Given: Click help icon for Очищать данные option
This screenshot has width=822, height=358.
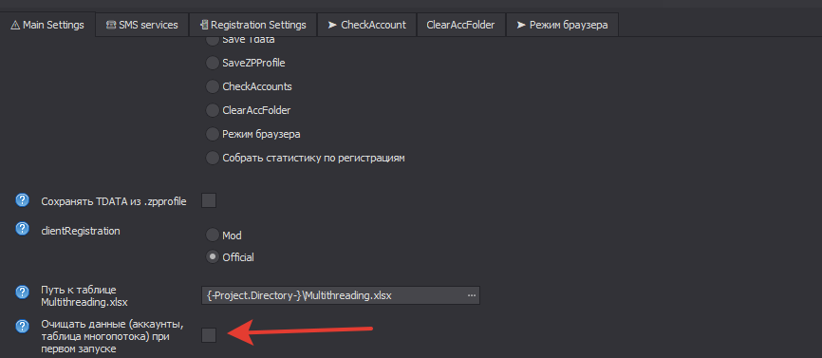Looking at the screenshot, I should tap(22, 327).
